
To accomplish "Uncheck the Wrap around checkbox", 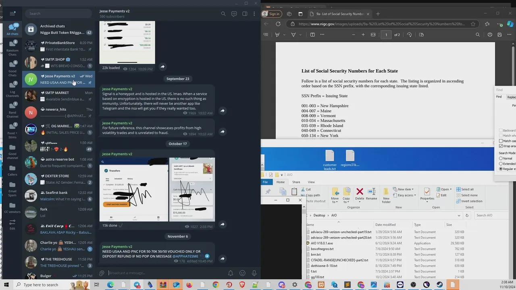I will click(x=501, y=146).
